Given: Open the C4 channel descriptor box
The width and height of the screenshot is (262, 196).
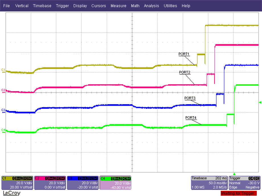Looking at the screenshot, I should [x=116, y=183].
